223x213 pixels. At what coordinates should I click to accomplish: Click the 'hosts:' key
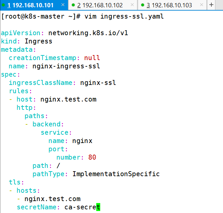[x=28, y=190]
